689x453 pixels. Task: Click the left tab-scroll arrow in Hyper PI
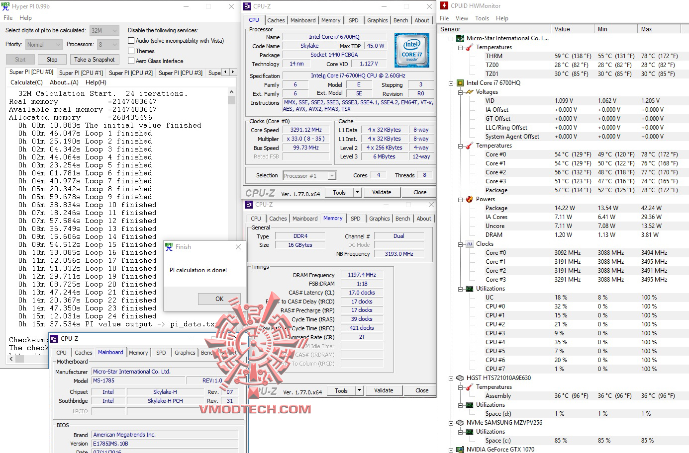pos(225,72)
